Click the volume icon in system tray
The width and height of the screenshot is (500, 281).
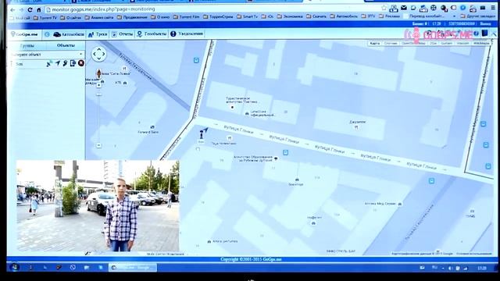(450, 269)
